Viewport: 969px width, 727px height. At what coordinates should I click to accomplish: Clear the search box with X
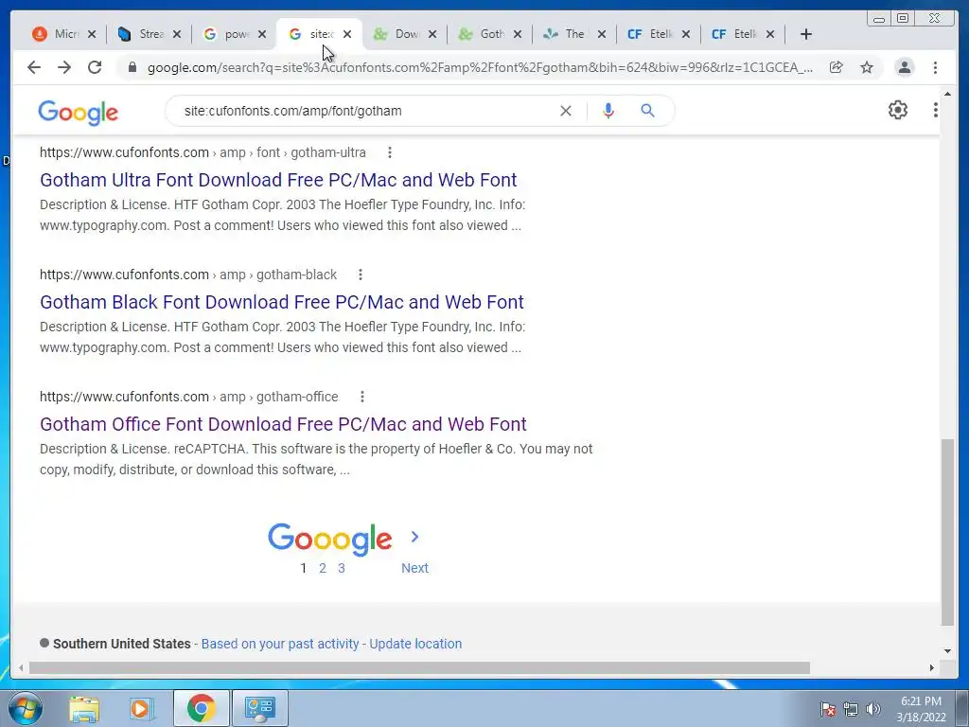(566, 111)
